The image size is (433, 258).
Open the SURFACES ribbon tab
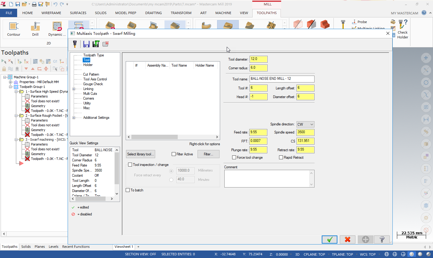click(78, 13)
